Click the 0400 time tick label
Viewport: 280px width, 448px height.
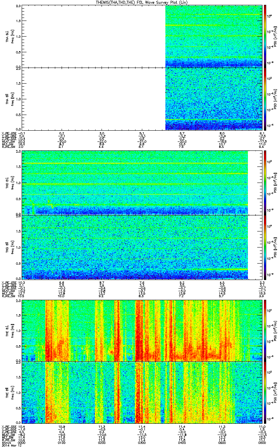(x=182, y=443)
